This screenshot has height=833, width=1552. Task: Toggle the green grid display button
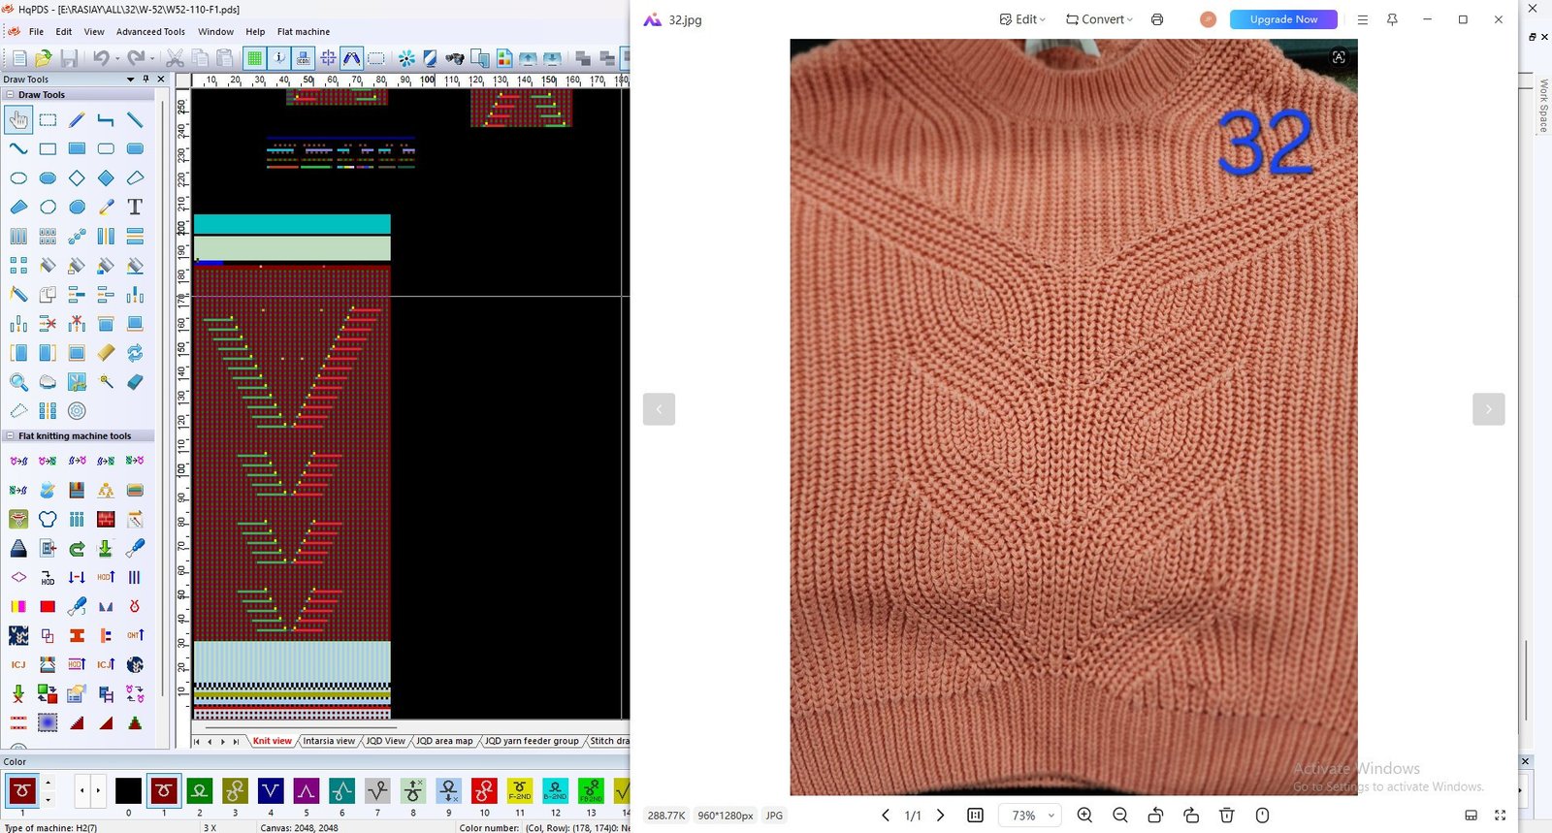[254, 59]
